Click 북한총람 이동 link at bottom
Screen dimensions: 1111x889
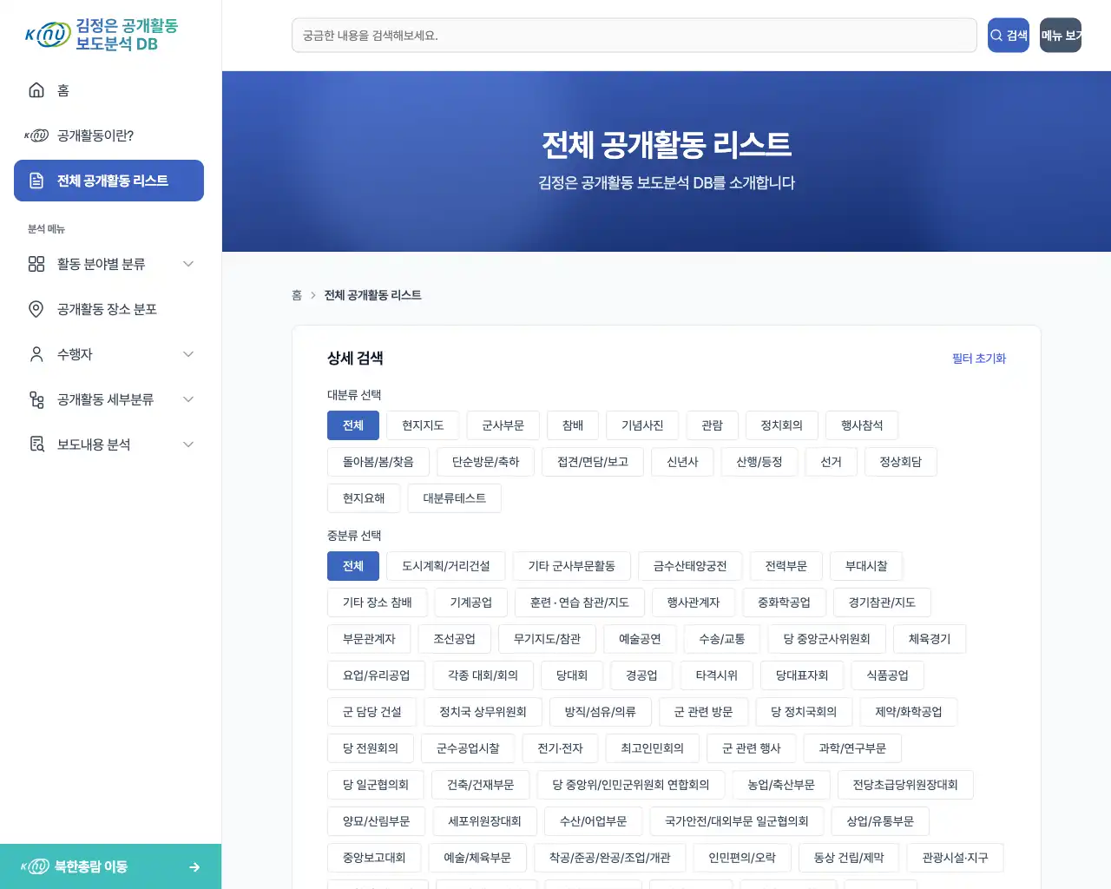[110, 866]
